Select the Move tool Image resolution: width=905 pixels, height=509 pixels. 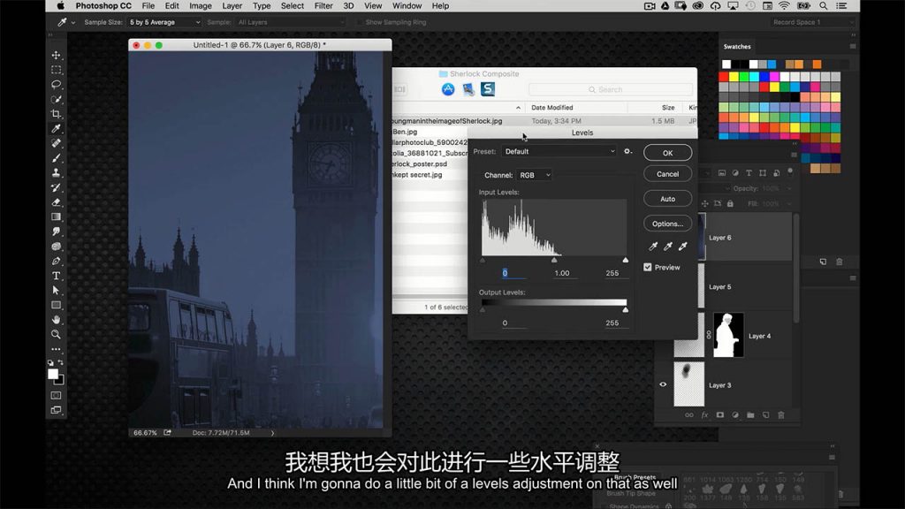tap(56, 56)
